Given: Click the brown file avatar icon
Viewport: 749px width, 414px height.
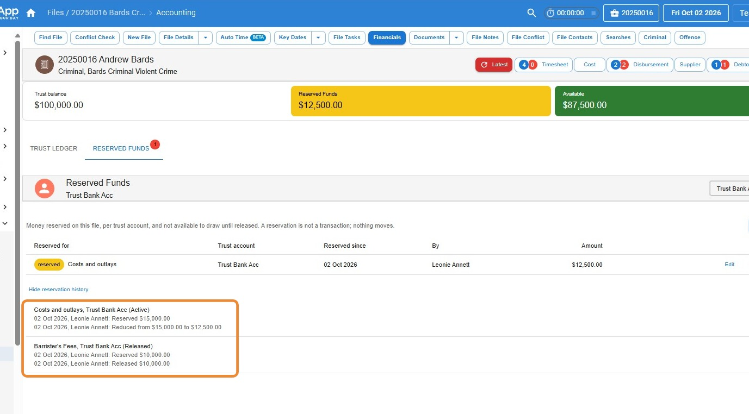Looking at the screenshot, I should point(45,65).
